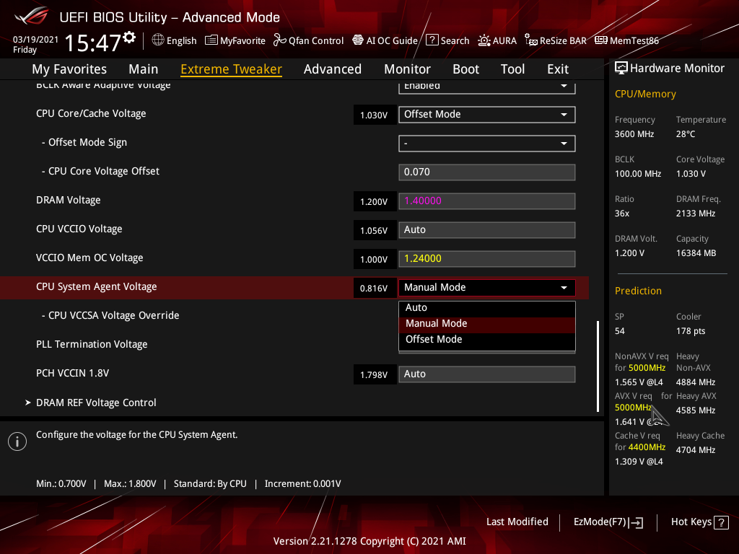The image size is (739, 554).
Task: Open Last Modified log
Action: (x=517, y=522)
